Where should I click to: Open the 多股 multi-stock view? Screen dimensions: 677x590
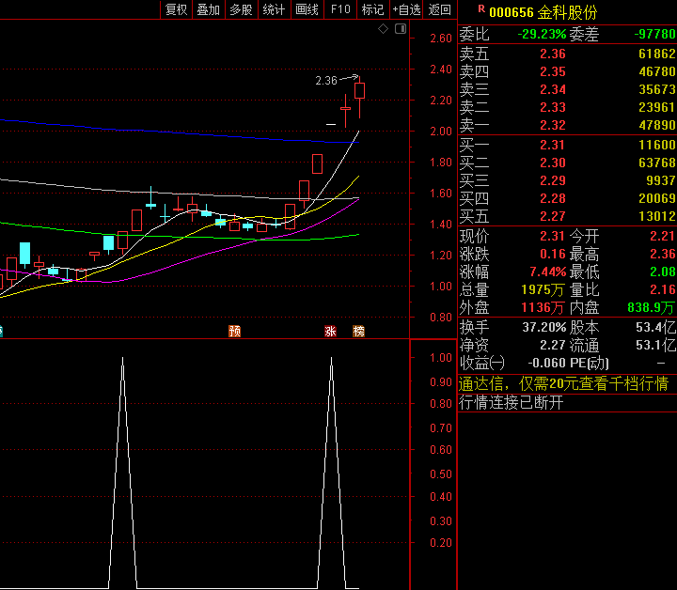[242, 9]
